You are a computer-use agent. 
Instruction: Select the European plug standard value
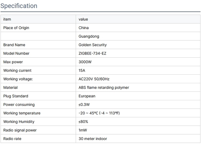(87, 96)
